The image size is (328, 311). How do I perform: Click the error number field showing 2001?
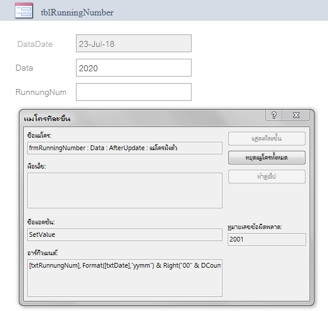point(267,239)
